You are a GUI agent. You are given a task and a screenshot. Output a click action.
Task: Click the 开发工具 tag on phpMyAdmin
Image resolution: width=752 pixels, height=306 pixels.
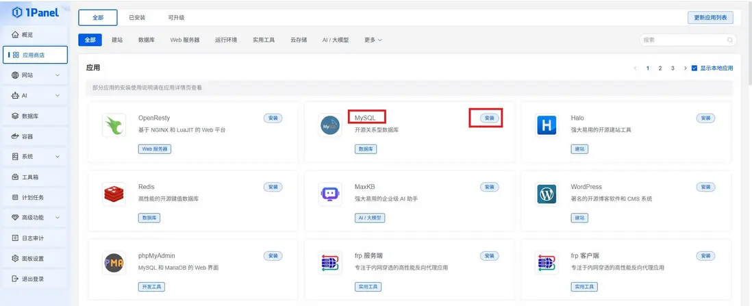151,287
